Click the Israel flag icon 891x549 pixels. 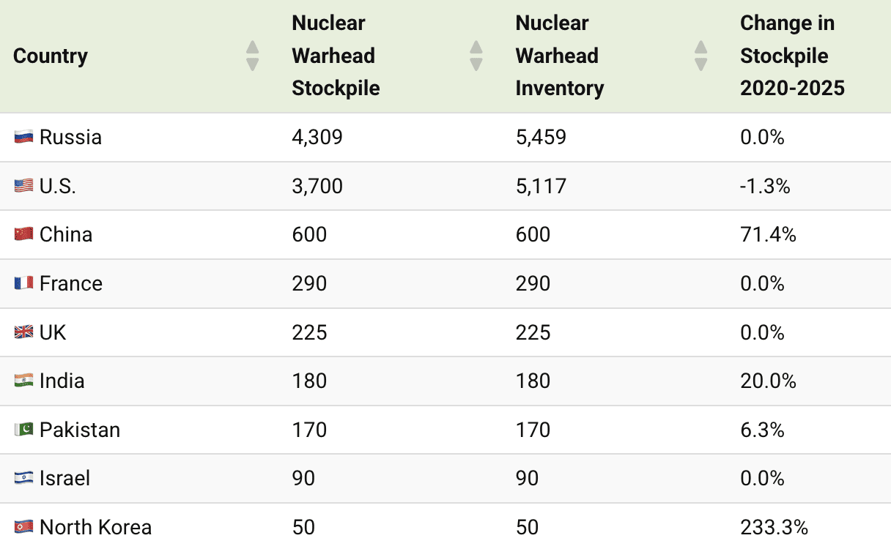(23, 478)
